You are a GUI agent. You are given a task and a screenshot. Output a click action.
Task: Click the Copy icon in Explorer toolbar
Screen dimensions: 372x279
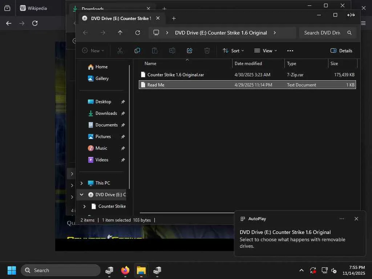(x=137, y=50)
